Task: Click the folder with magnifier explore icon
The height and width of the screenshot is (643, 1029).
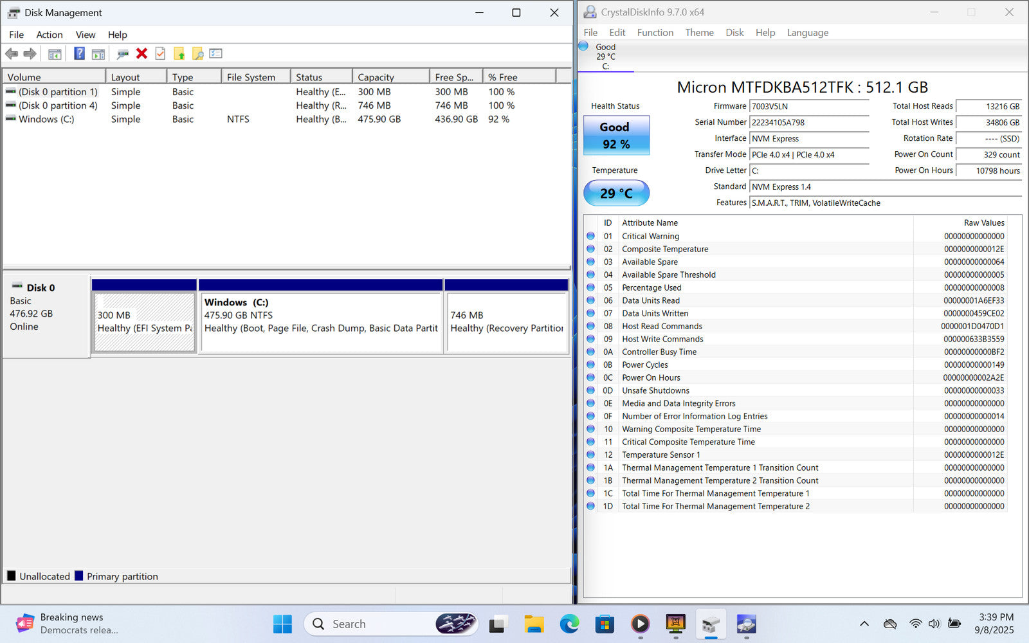Action: [197, 54]
